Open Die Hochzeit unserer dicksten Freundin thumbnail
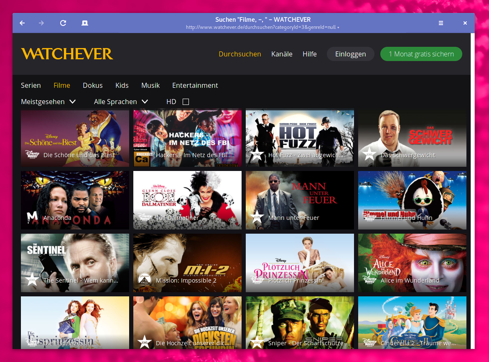Screen dimensions: 489x362 [x=187, y=323]
